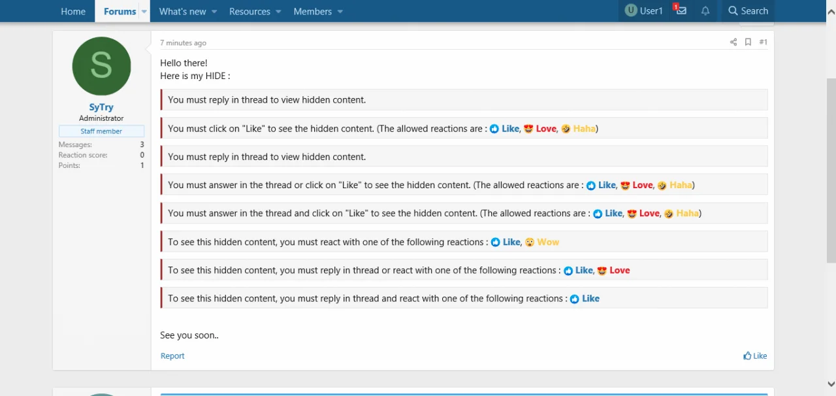Open the alerts bell
Screen dimensions: 836x396
click(705, 10)
